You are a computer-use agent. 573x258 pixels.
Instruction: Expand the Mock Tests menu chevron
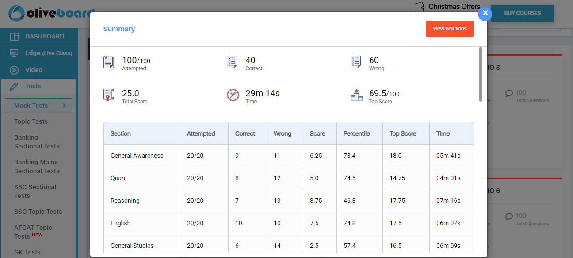pos(64,106)
